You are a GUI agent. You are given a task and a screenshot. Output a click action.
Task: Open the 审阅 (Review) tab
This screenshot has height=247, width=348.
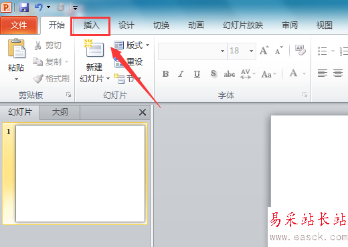(290, 25)
